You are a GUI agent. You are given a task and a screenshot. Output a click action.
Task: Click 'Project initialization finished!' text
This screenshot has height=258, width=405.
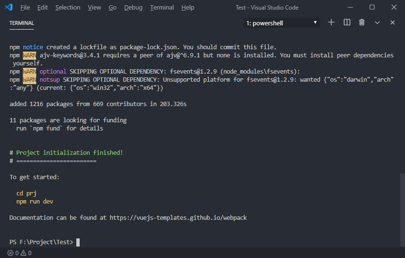[70, 153]
